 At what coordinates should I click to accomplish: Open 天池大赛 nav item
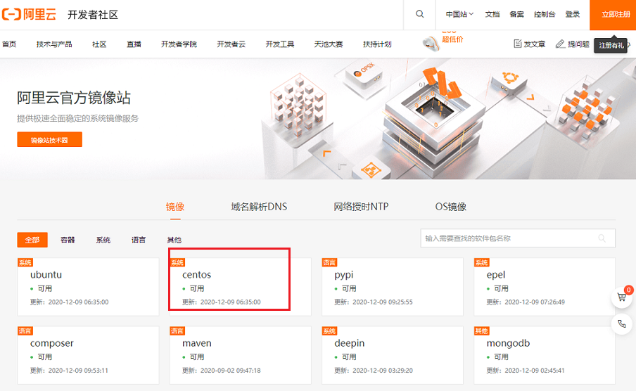(329, 44)
